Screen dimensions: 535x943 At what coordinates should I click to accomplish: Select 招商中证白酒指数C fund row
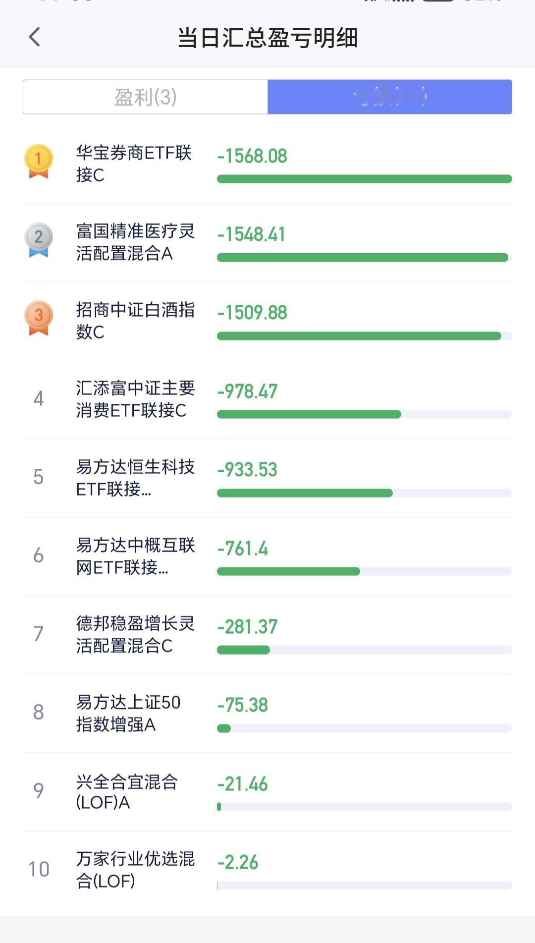(267, 321)
